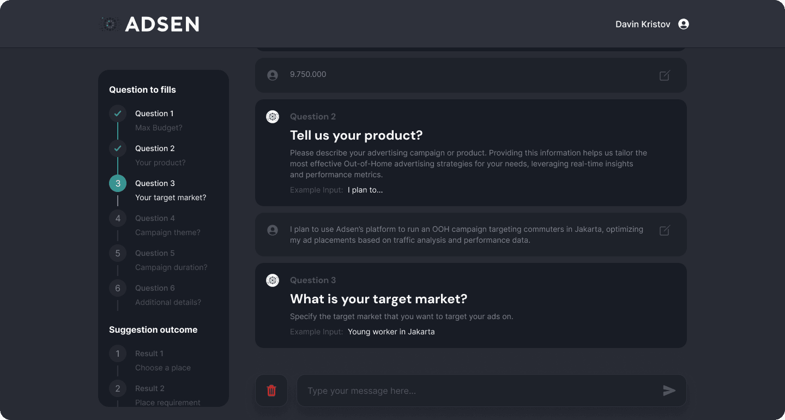This screenshot has width=785, height=420.
Task: Click the Davin Kristov username
Action: tap(643, 24)
